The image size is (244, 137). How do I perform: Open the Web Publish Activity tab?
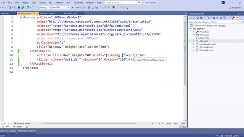pos(27,131)
